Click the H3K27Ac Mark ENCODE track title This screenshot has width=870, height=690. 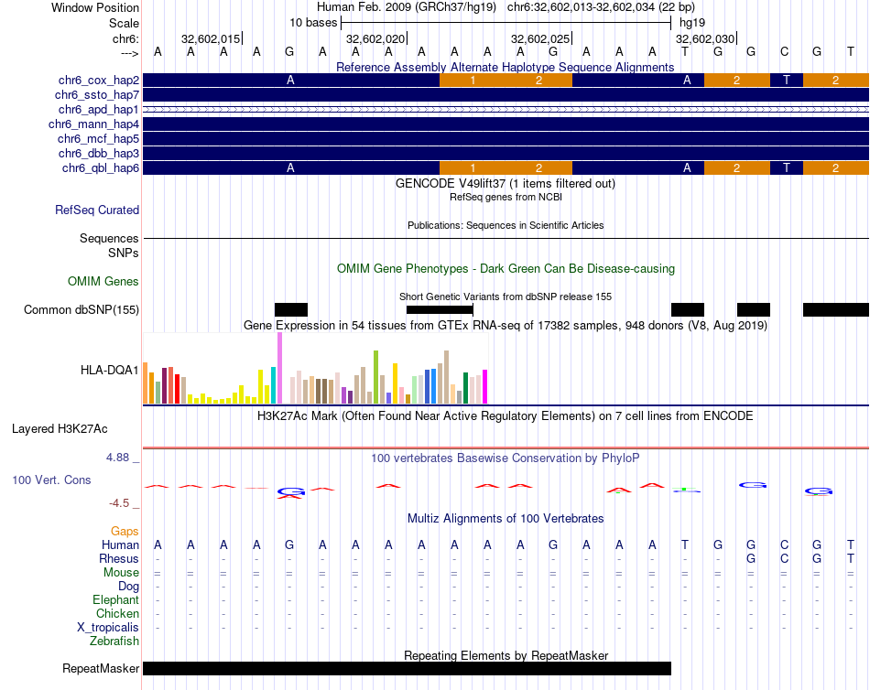tap(505, 416)
